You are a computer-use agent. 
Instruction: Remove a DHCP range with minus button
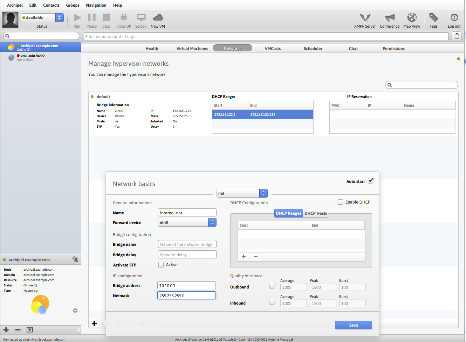[x=256, y=257]
